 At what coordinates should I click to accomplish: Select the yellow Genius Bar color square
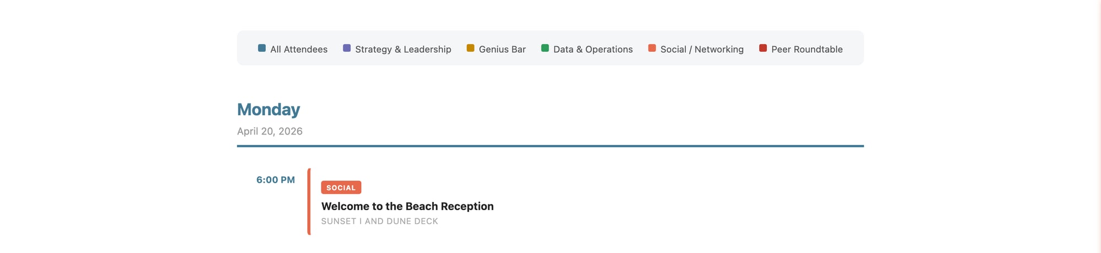(470, 48)
